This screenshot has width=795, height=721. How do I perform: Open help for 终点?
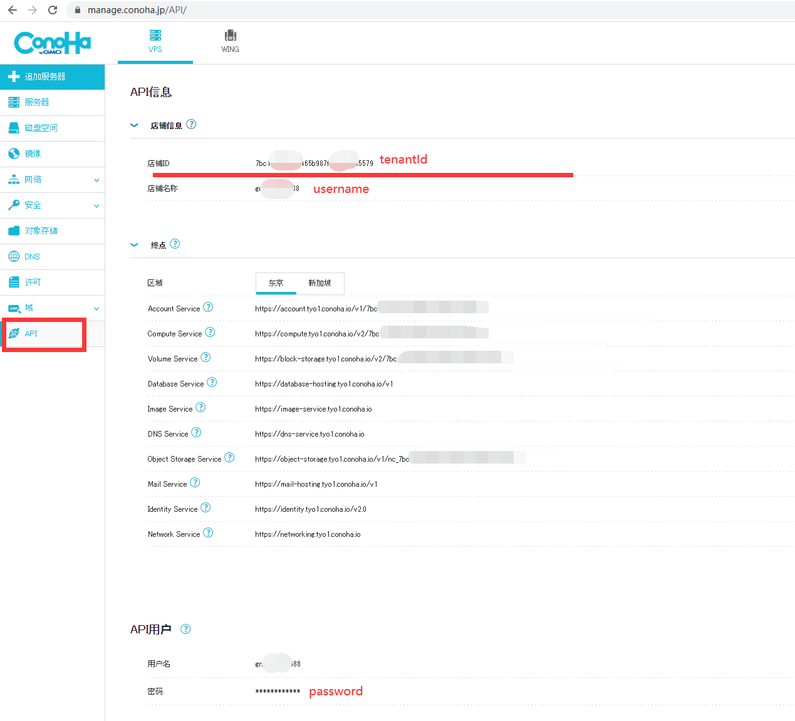(175, 244)
